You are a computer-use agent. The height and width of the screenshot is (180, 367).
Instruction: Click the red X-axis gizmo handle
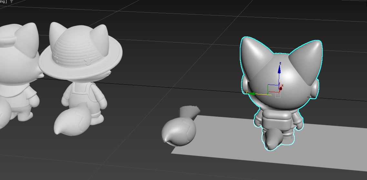(x=280, y=89)
